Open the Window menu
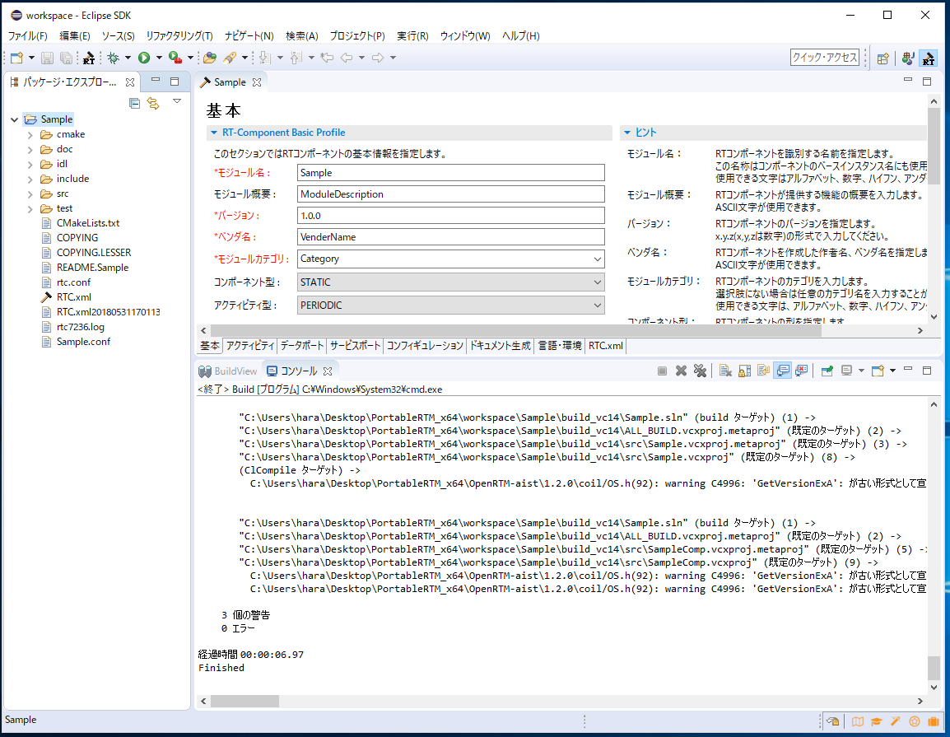The width and height of the screenshot is (950, 737). [465, 35]
